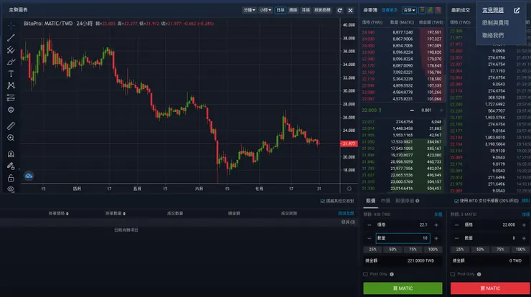Show both bids and asks order book view

click(x=422, y=10)
